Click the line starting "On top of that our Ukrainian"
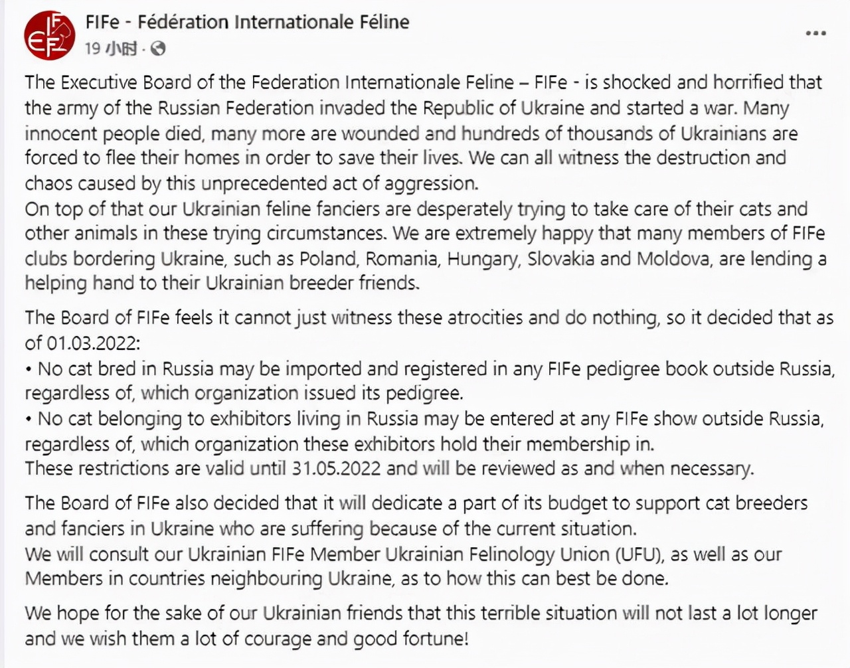This screenshot has height=668, width=850. click(x=416, y=209)
